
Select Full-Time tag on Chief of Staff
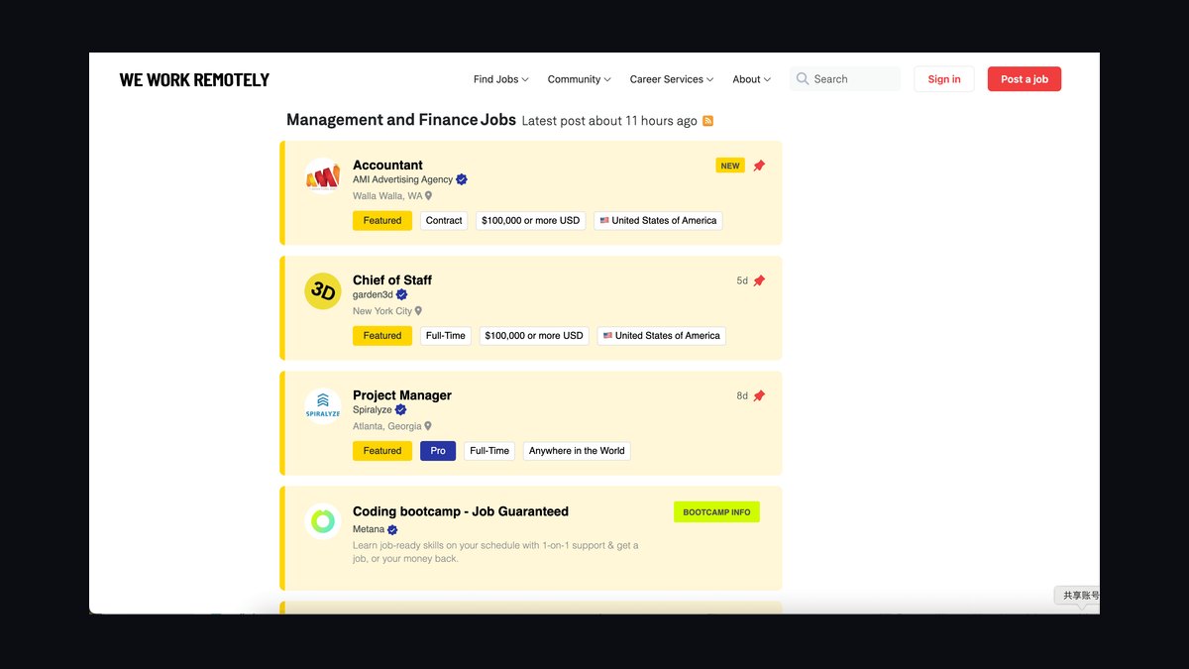pos(446,335)
